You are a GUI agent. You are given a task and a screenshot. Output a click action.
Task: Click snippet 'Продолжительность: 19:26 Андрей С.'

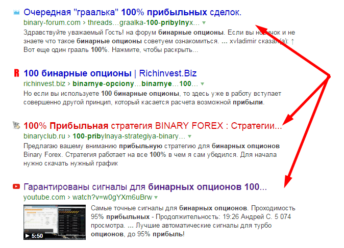click(214, 217)
